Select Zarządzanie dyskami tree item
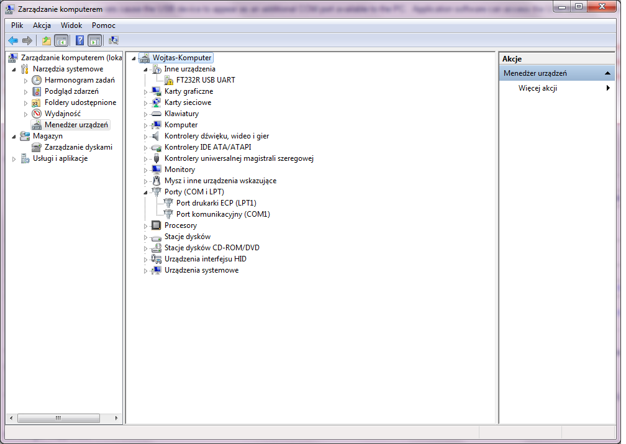This screenshot has height=444, width=626. (x=78, y=147)
